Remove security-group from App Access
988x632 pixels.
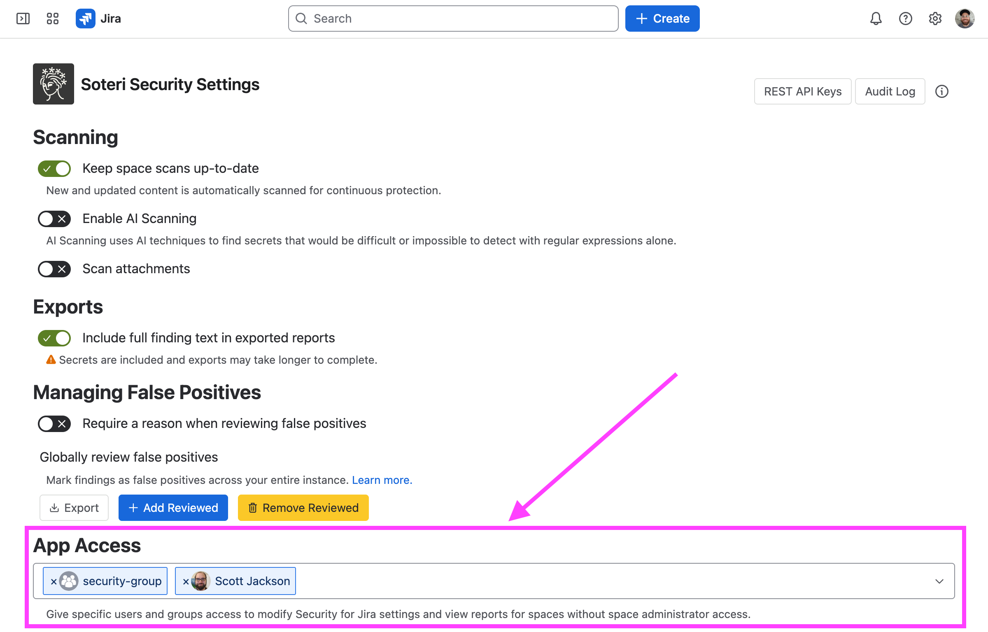click(x=54, y=581)
